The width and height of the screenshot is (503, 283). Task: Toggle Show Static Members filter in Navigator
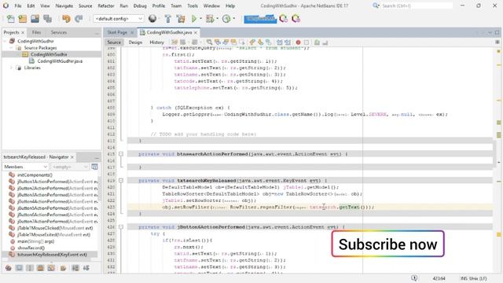(x=30, y=268)
